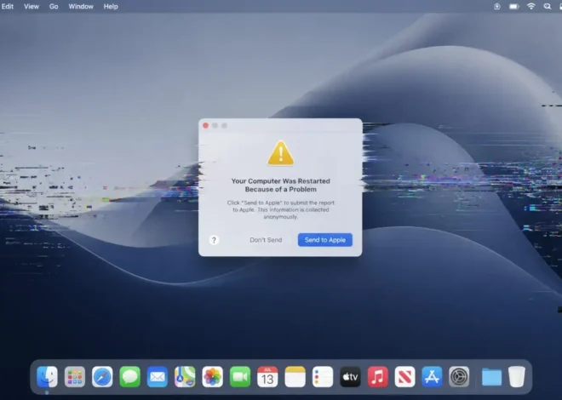The image size is (562, 400).
Task: Open the View menu
Action: click(32, 7)
